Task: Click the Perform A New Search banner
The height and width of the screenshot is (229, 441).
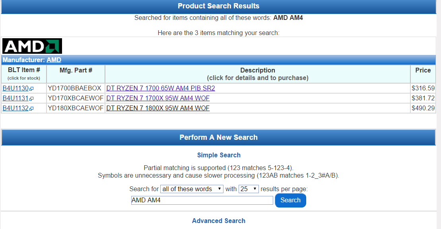Action: click(219, 137)
